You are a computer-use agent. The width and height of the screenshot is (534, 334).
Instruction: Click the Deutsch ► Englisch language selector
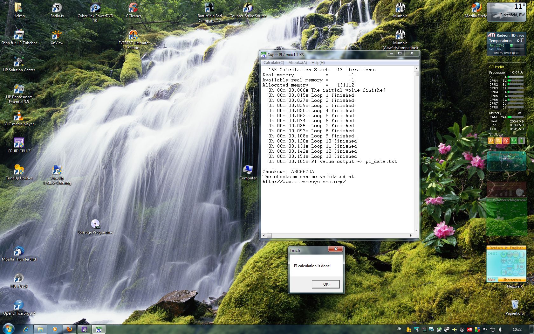click(x=506, y=248)
